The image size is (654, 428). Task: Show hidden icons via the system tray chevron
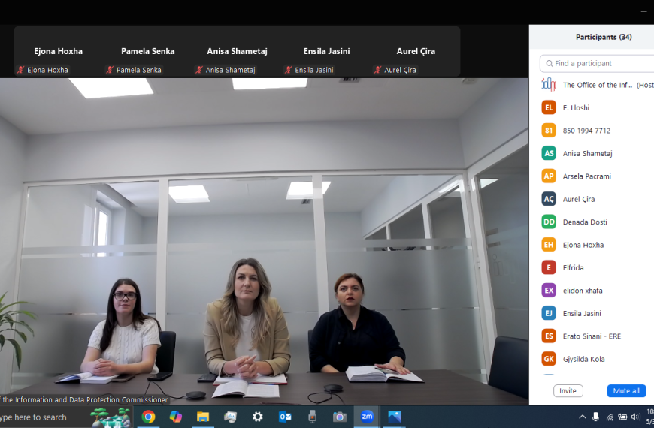tap(582, 417)
